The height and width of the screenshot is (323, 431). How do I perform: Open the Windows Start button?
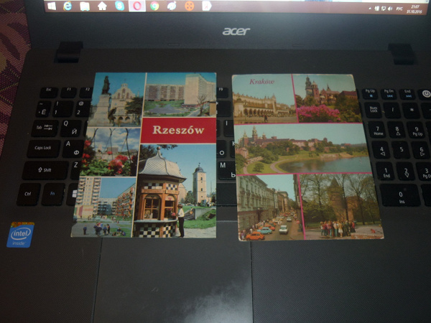[x=52, y=6]
